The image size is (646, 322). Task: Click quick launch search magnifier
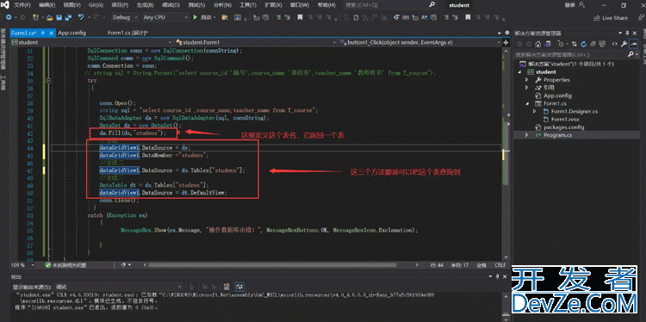point(432,5)
